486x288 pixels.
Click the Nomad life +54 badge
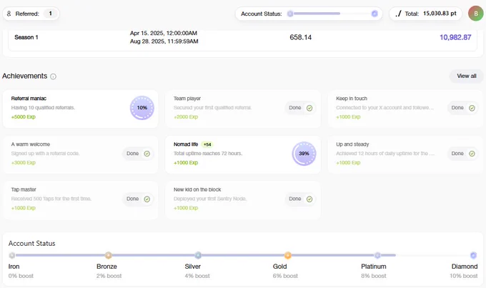(207, 144)
